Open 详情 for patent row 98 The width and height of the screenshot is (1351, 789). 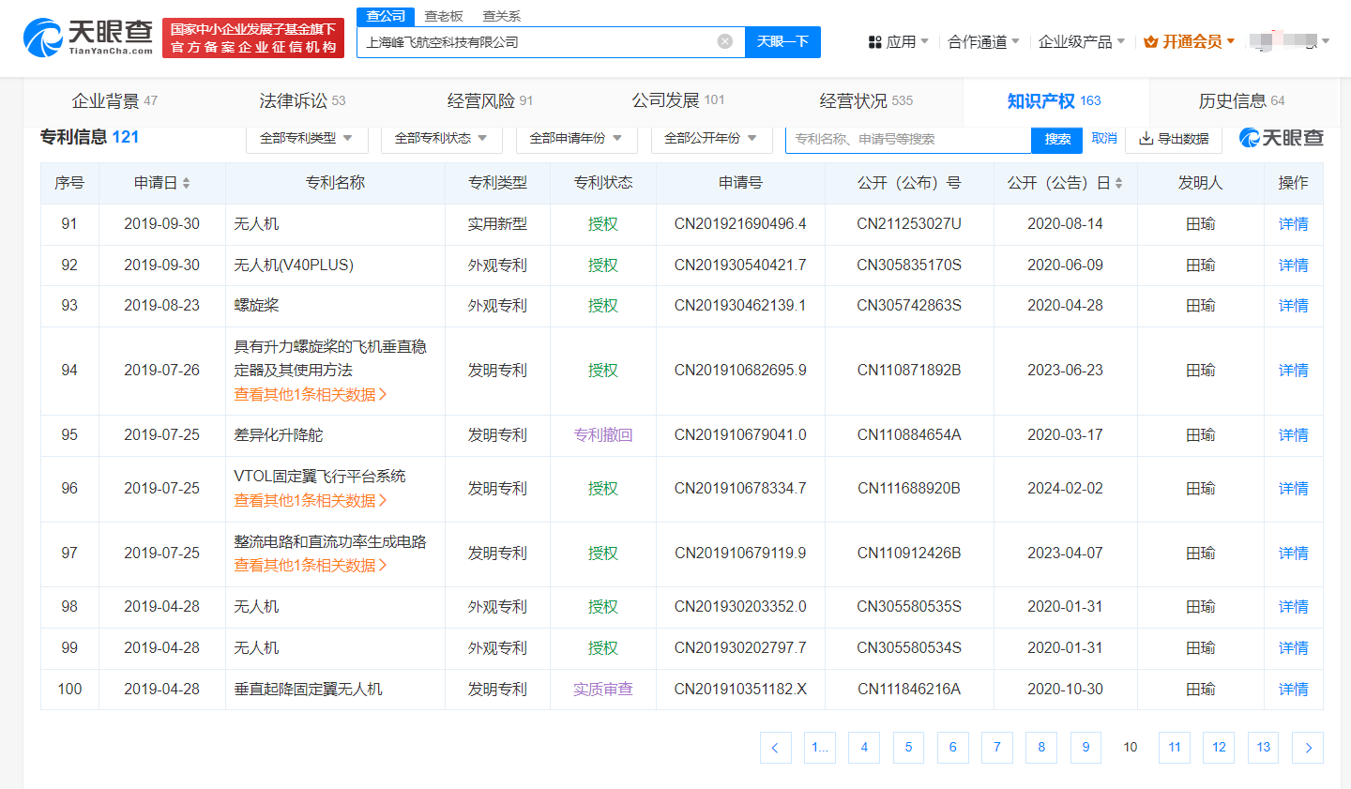pos(1294,607)
